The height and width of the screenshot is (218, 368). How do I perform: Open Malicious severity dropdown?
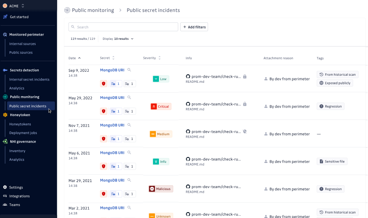(161, 189)
